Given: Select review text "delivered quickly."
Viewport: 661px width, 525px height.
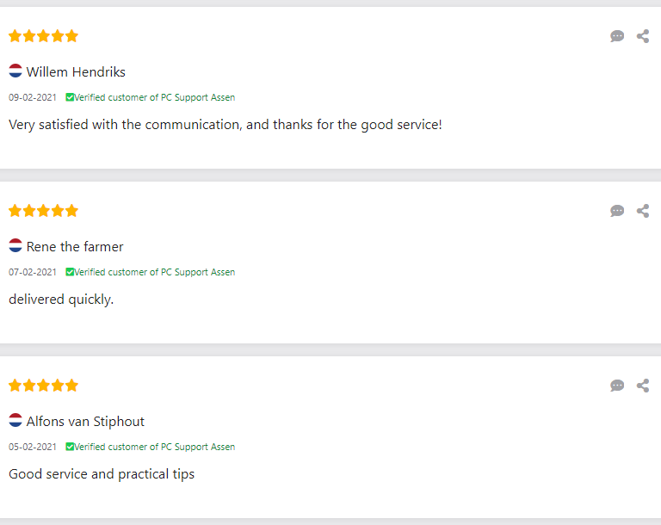Looking at the screenshot, I should coord(61,300).
